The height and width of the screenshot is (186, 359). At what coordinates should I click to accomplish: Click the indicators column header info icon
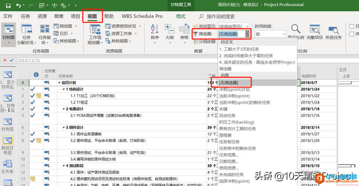point(36,74)
